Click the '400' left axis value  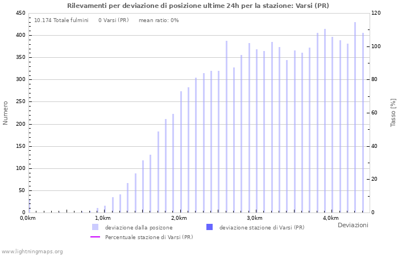[21, 35]
